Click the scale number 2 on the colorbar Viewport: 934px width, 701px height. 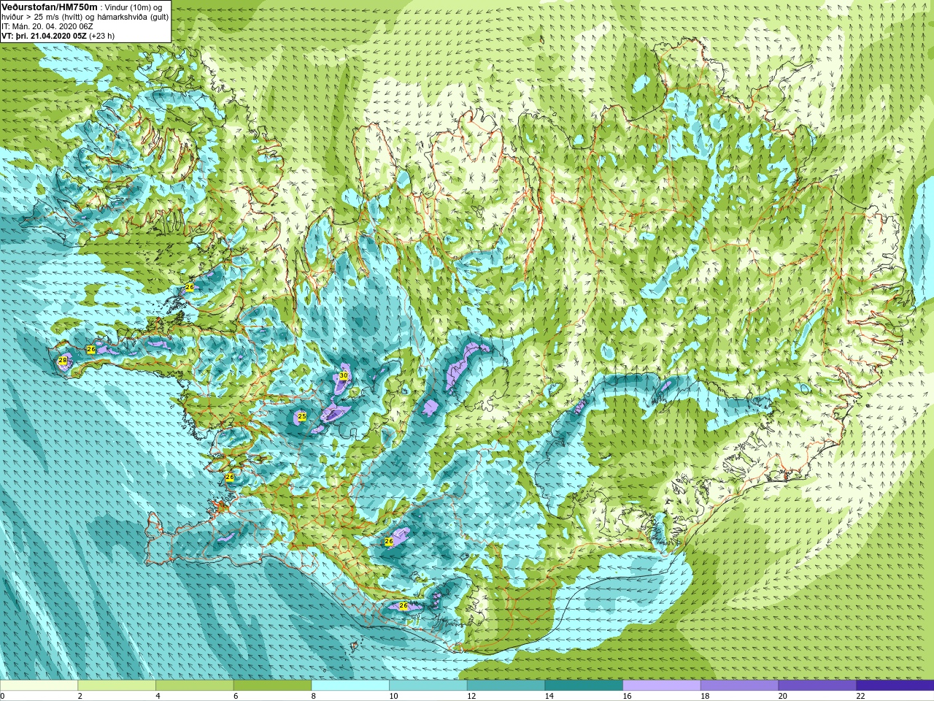pyautogui.click(x=80, y=696)
